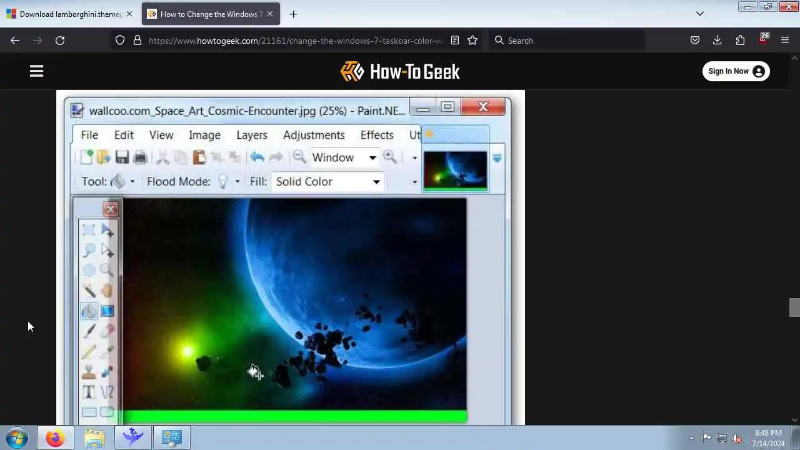Select the Paint Bucket tool in toolbox
800x450 pixels.
click(x=89, y=311)
